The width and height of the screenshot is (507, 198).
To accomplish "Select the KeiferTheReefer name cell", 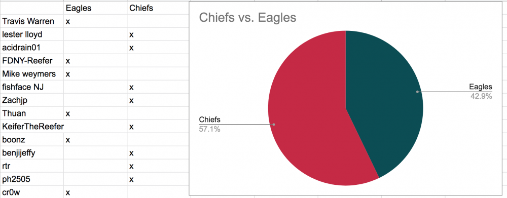I will 32,127.
